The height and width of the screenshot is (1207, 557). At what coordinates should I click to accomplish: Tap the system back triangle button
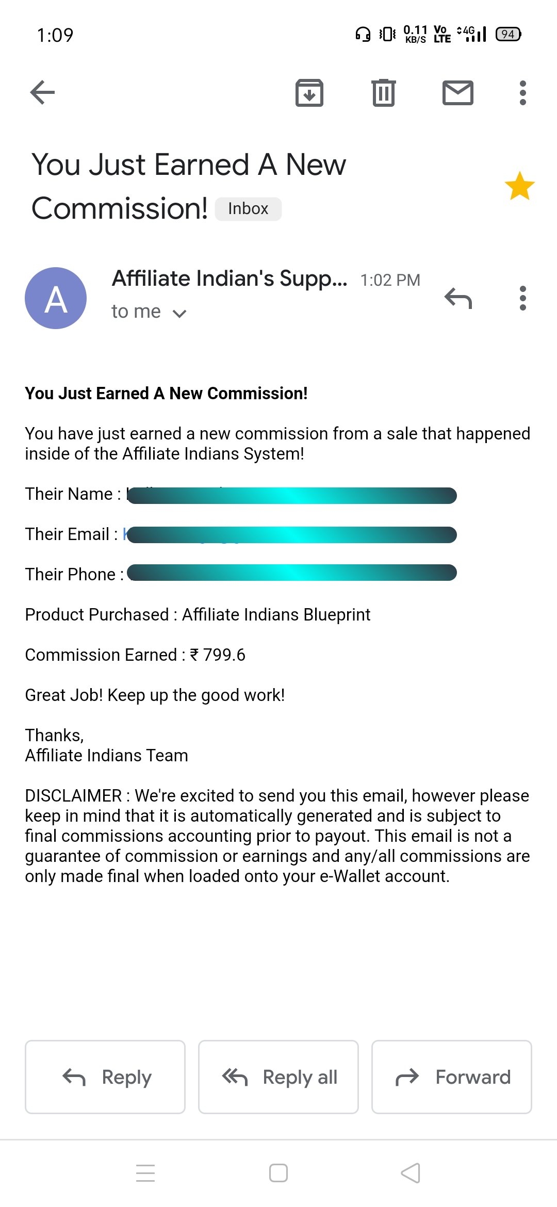tap(411, 1173)
